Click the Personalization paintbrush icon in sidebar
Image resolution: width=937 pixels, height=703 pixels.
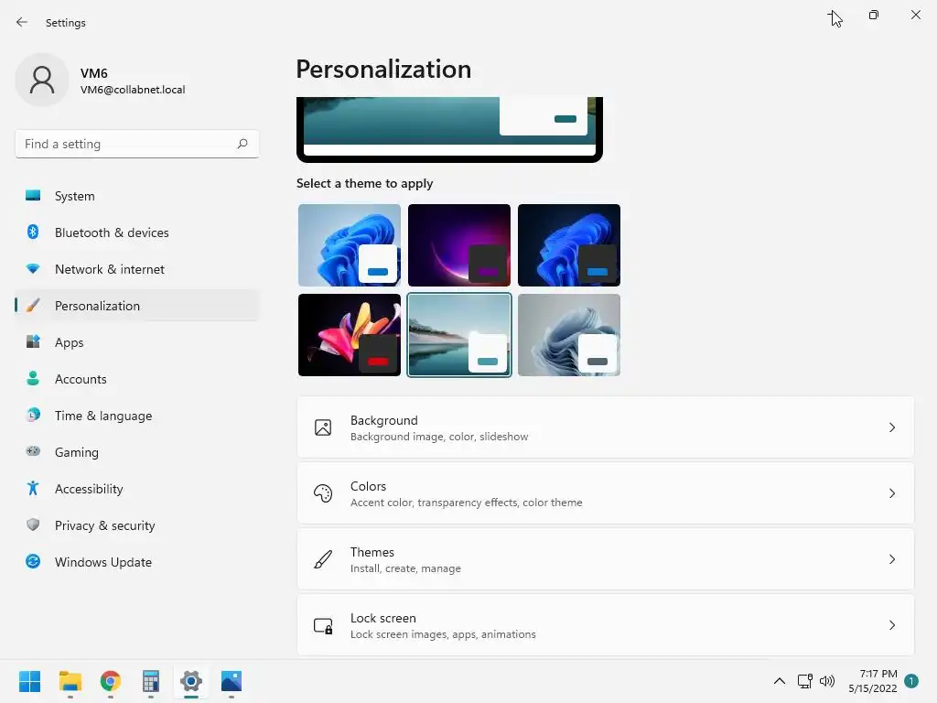[x=33, y=306]
